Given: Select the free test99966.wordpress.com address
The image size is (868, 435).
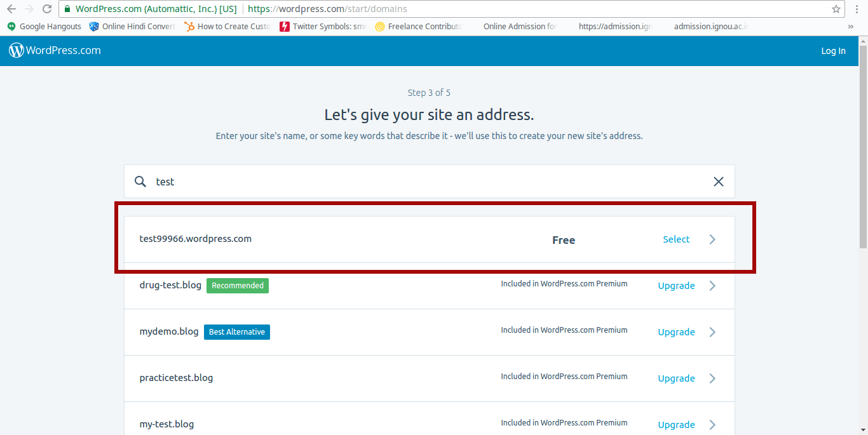Looking at the screenshot, I should (676, 239).
